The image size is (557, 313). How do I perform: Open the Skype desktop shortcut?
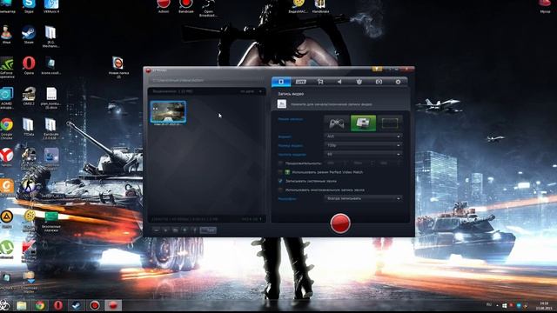[29, 6]
